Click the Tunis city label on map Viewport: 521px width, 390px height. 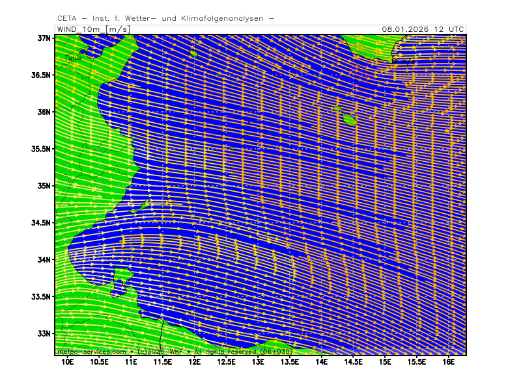click(74, 58)
